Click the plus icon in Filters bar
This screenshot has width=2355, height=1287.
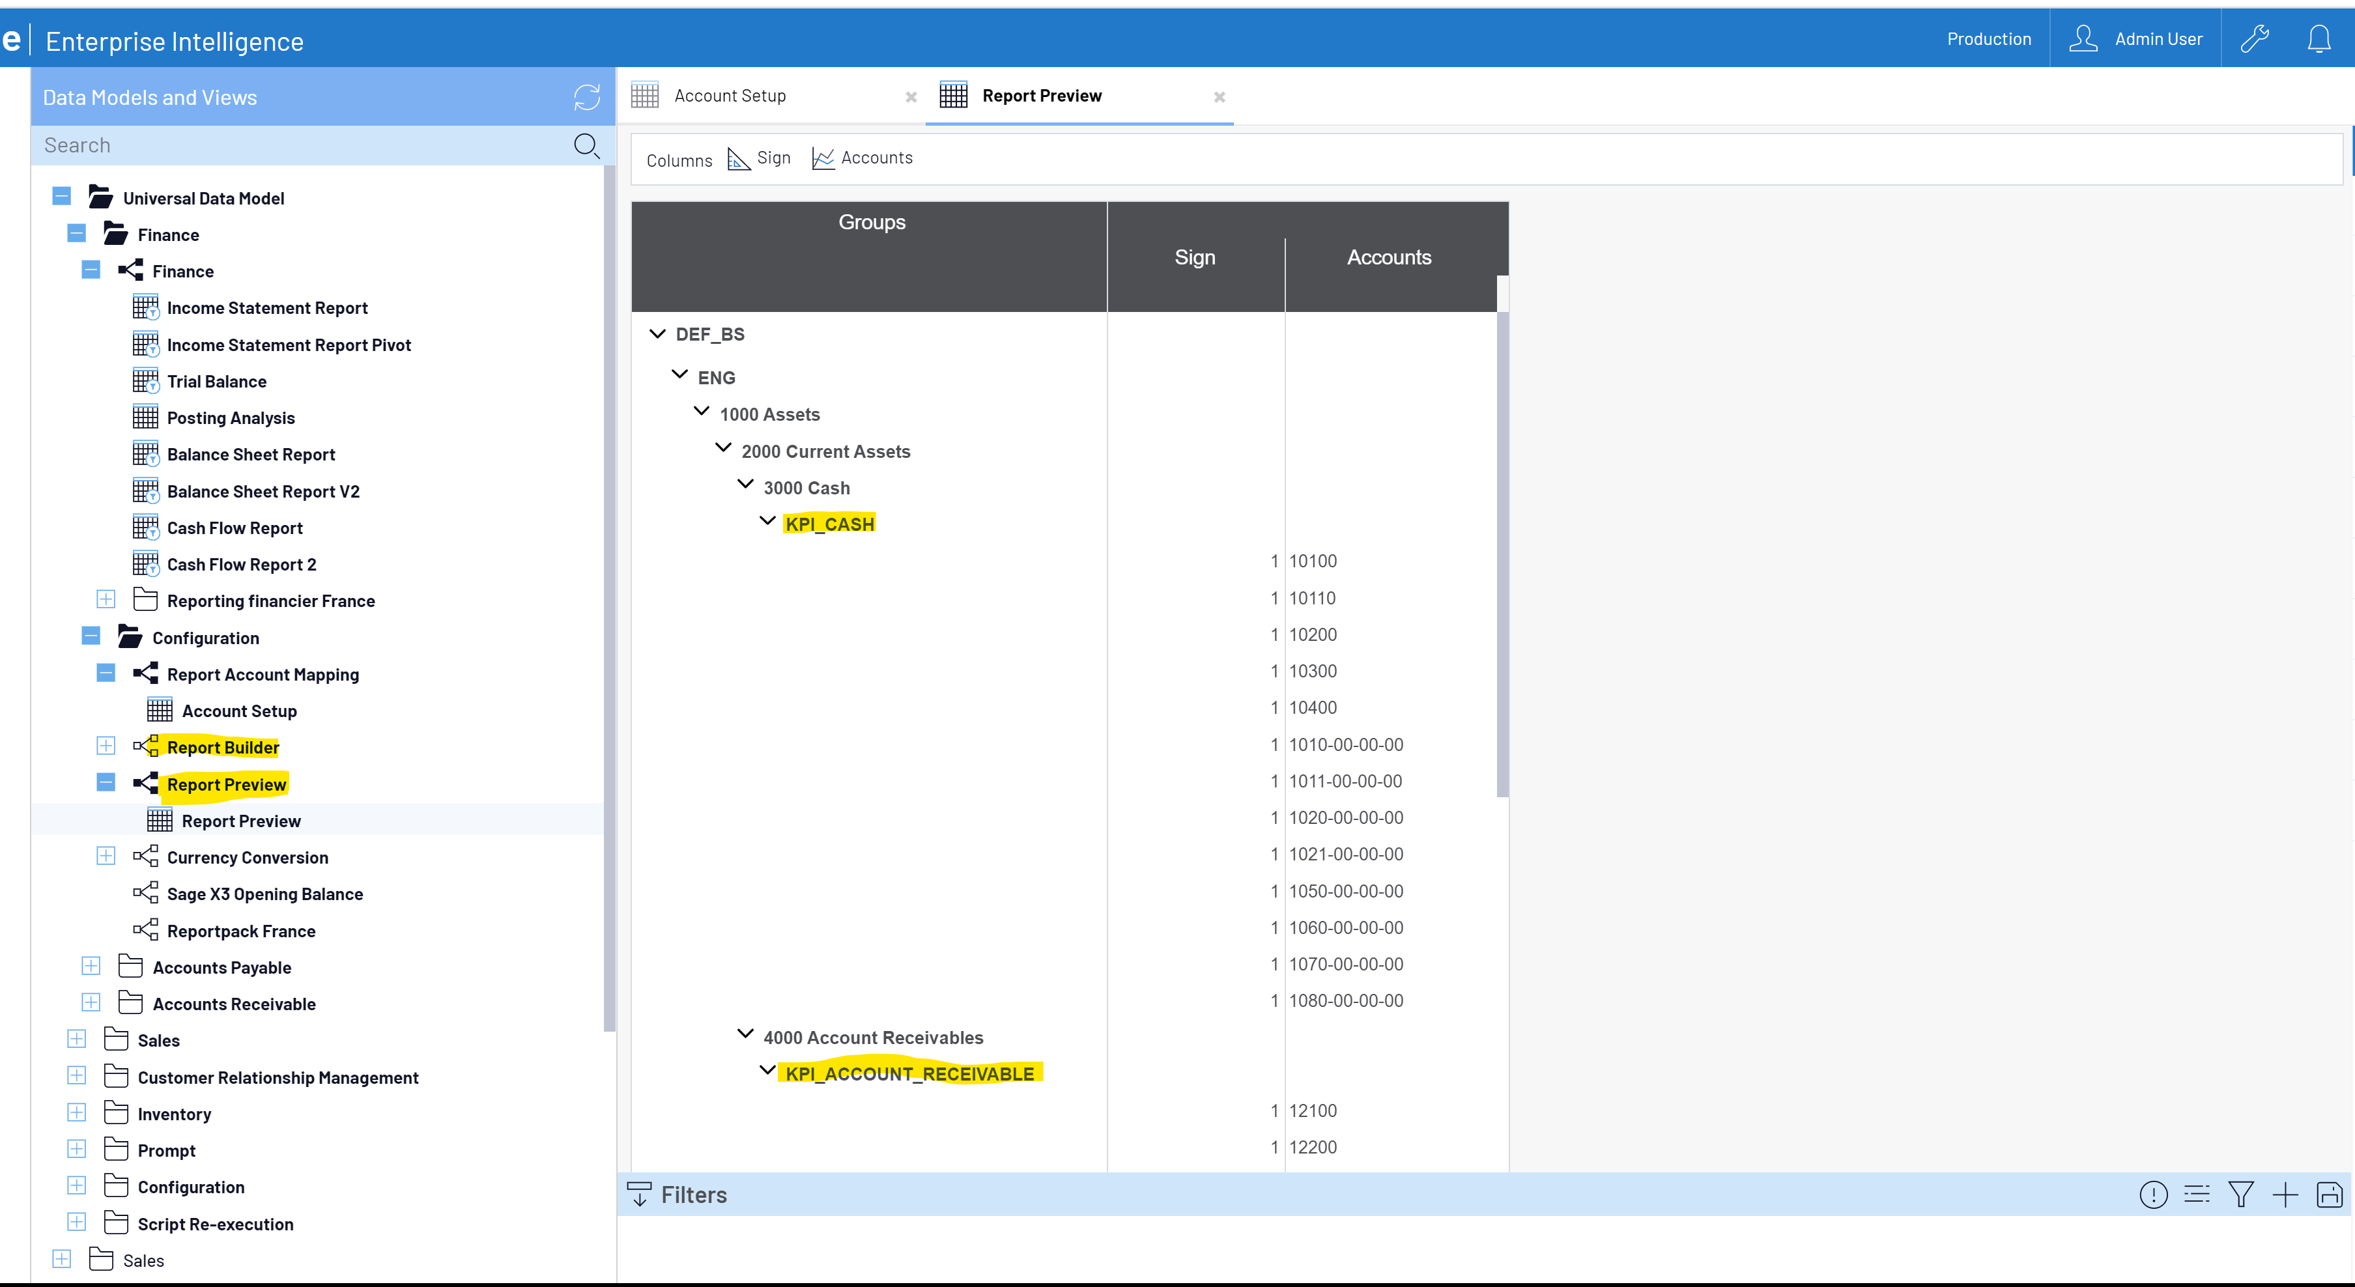pos(2285,1195)
